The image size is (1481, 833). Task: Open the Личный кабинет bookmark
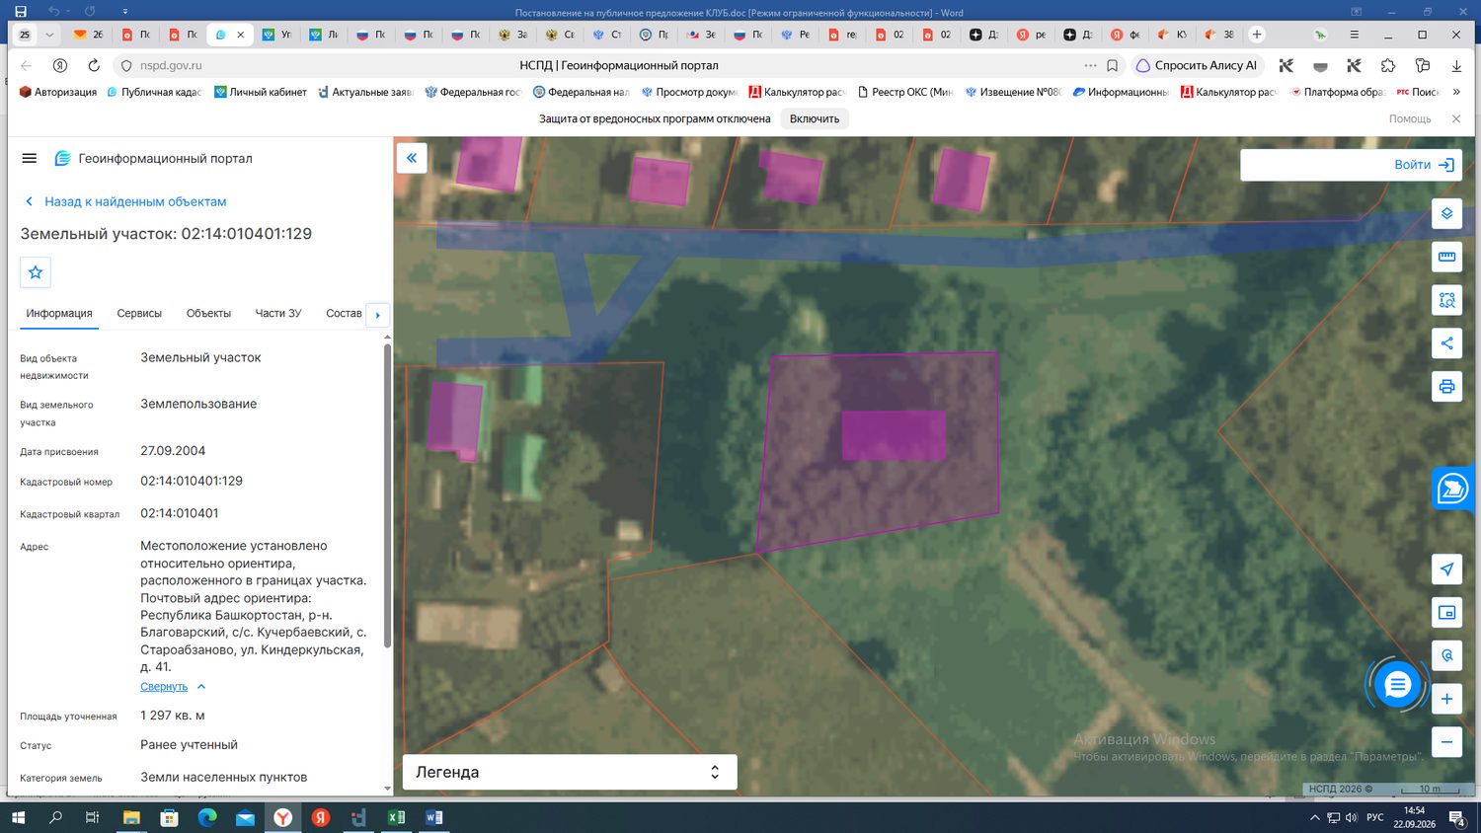[260, 92]
